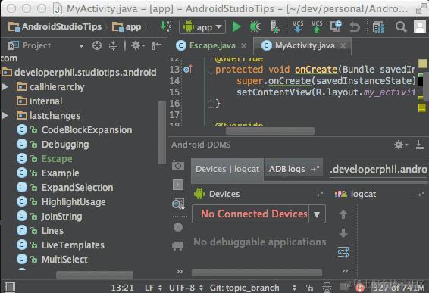429x293 pixels.
Task: Click the Hector inspector icon in status bar
Action: [x=327, y=288]
